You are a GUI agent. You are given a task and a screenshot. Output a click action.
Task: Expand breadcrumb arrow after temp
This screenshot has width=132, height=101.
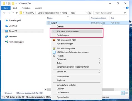pyautogui.click(x=69, y=13)
